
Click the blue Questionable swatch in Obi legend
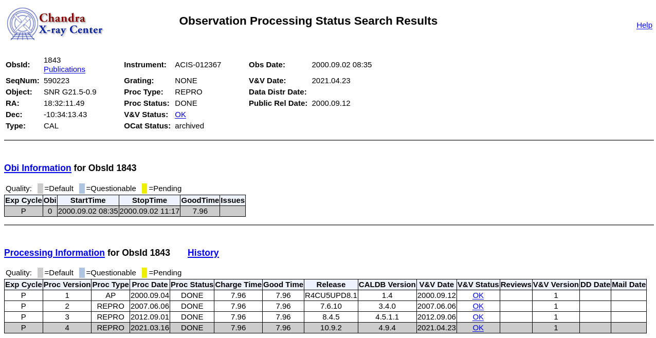tap(82, 189)
